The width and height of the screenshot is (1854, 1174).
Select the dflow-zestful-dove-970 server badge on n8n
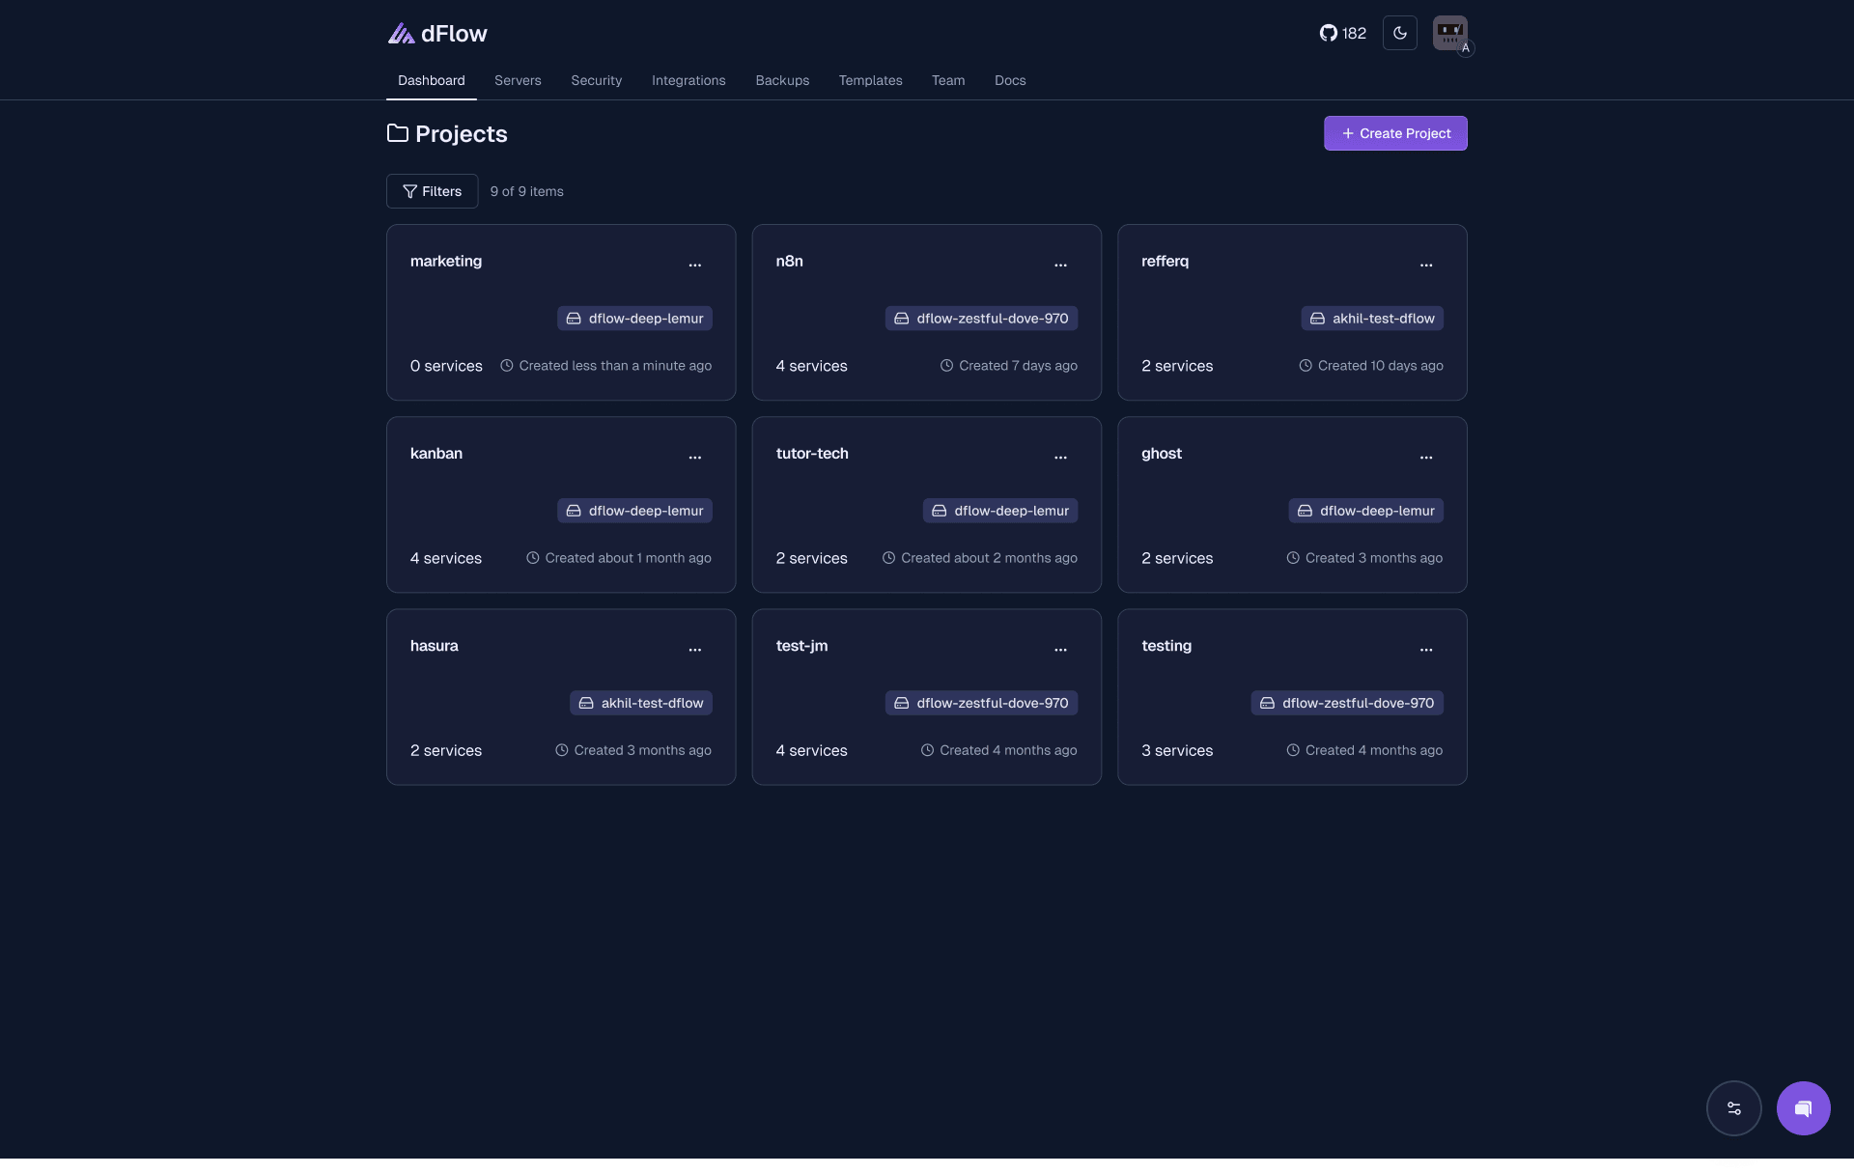[x=981, y=318]
